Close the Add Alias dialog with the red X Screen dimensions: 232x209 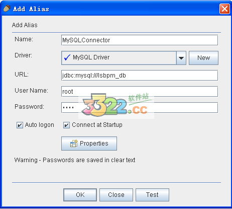point(224,9)
